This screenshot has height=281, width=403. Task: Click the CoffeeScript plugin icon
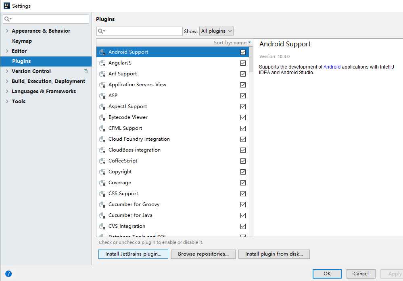coord(102,161)
